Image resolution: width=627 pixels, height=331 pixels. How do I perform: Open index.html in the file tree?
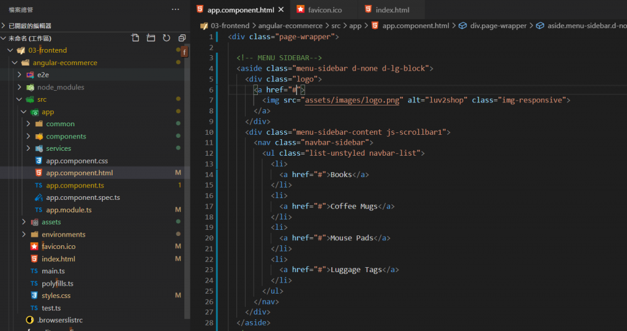point(58,259)
